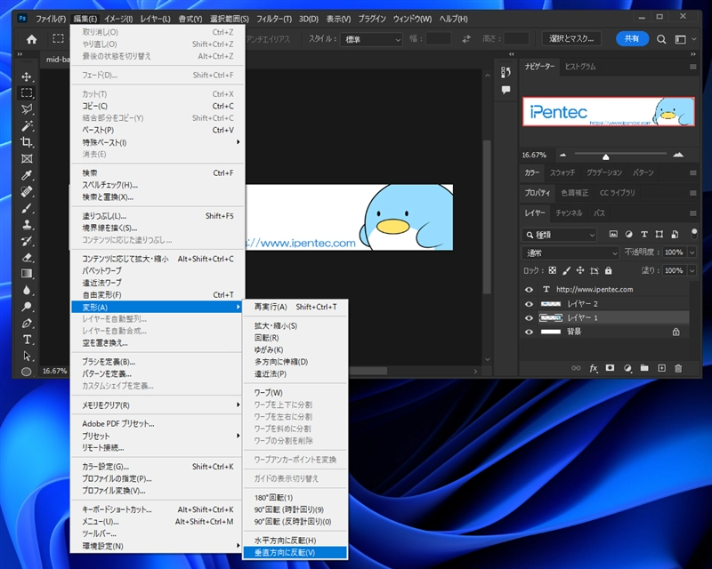Image resolution: width=712 pixels, height=569 pixels.
Task: Toggle visibility of the 背景 layer
Action: (x=530, y=332)
